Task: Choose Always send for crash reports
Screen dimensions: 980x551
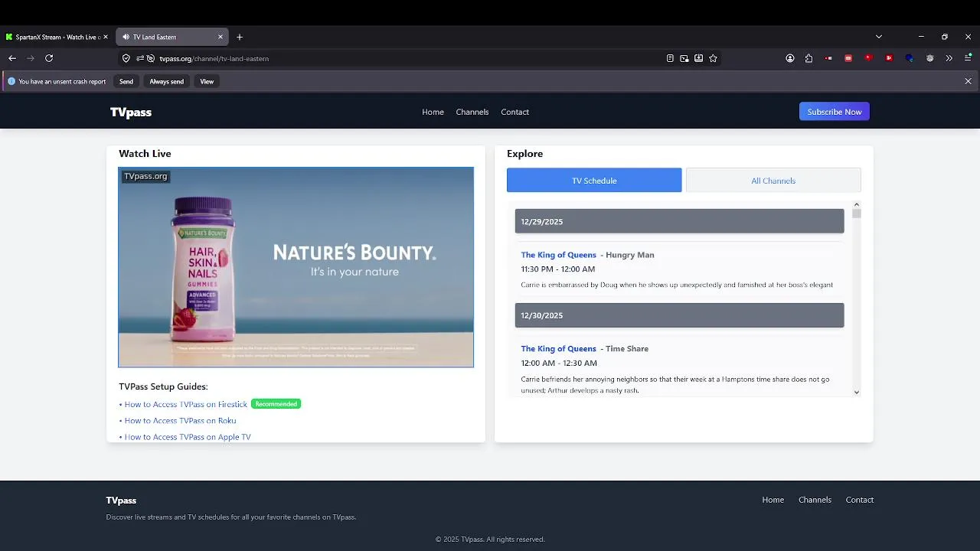Action: (166, 81)
